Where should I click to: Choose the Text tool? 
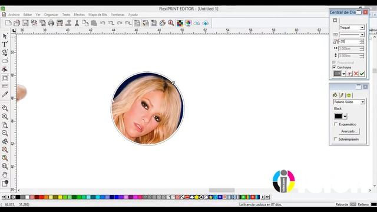click(x=5, y=44)
